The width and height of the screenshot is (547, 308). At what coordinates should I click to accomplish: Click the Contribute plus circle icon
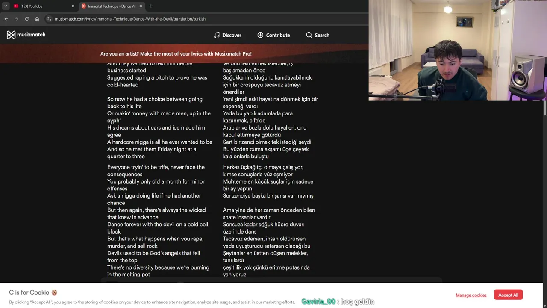pos(260,35)
